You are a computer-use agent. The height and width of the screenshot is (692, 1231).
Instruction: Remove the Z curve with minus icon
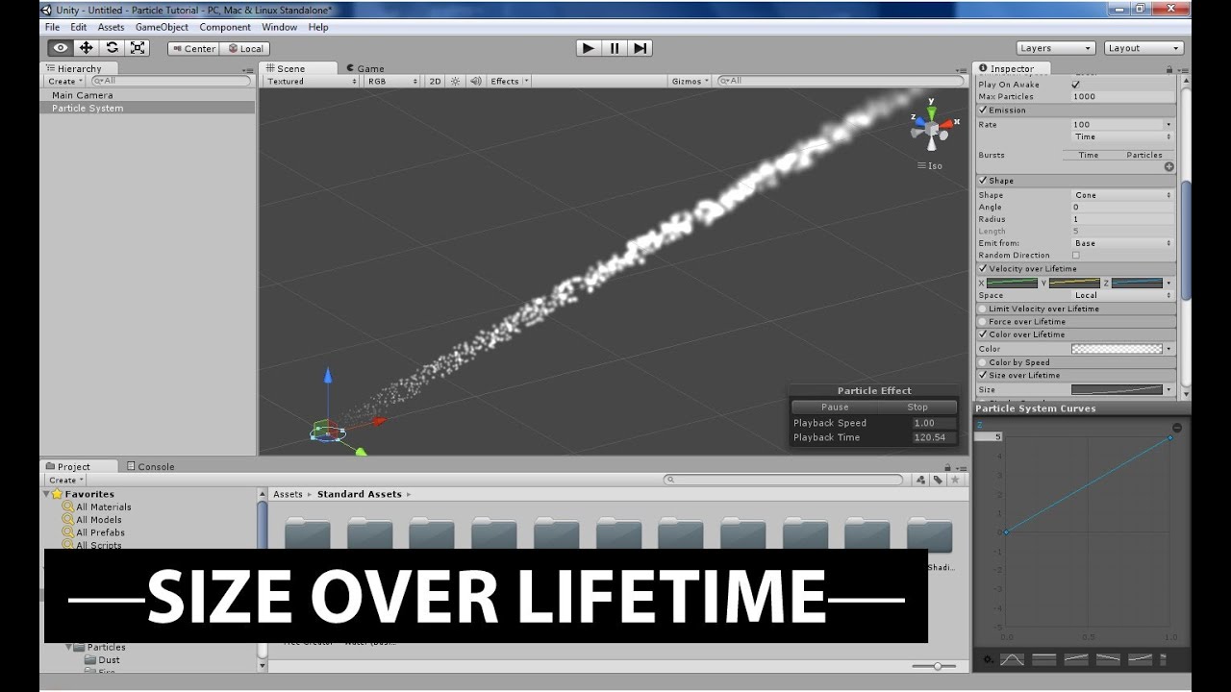tap(1177, 427)
